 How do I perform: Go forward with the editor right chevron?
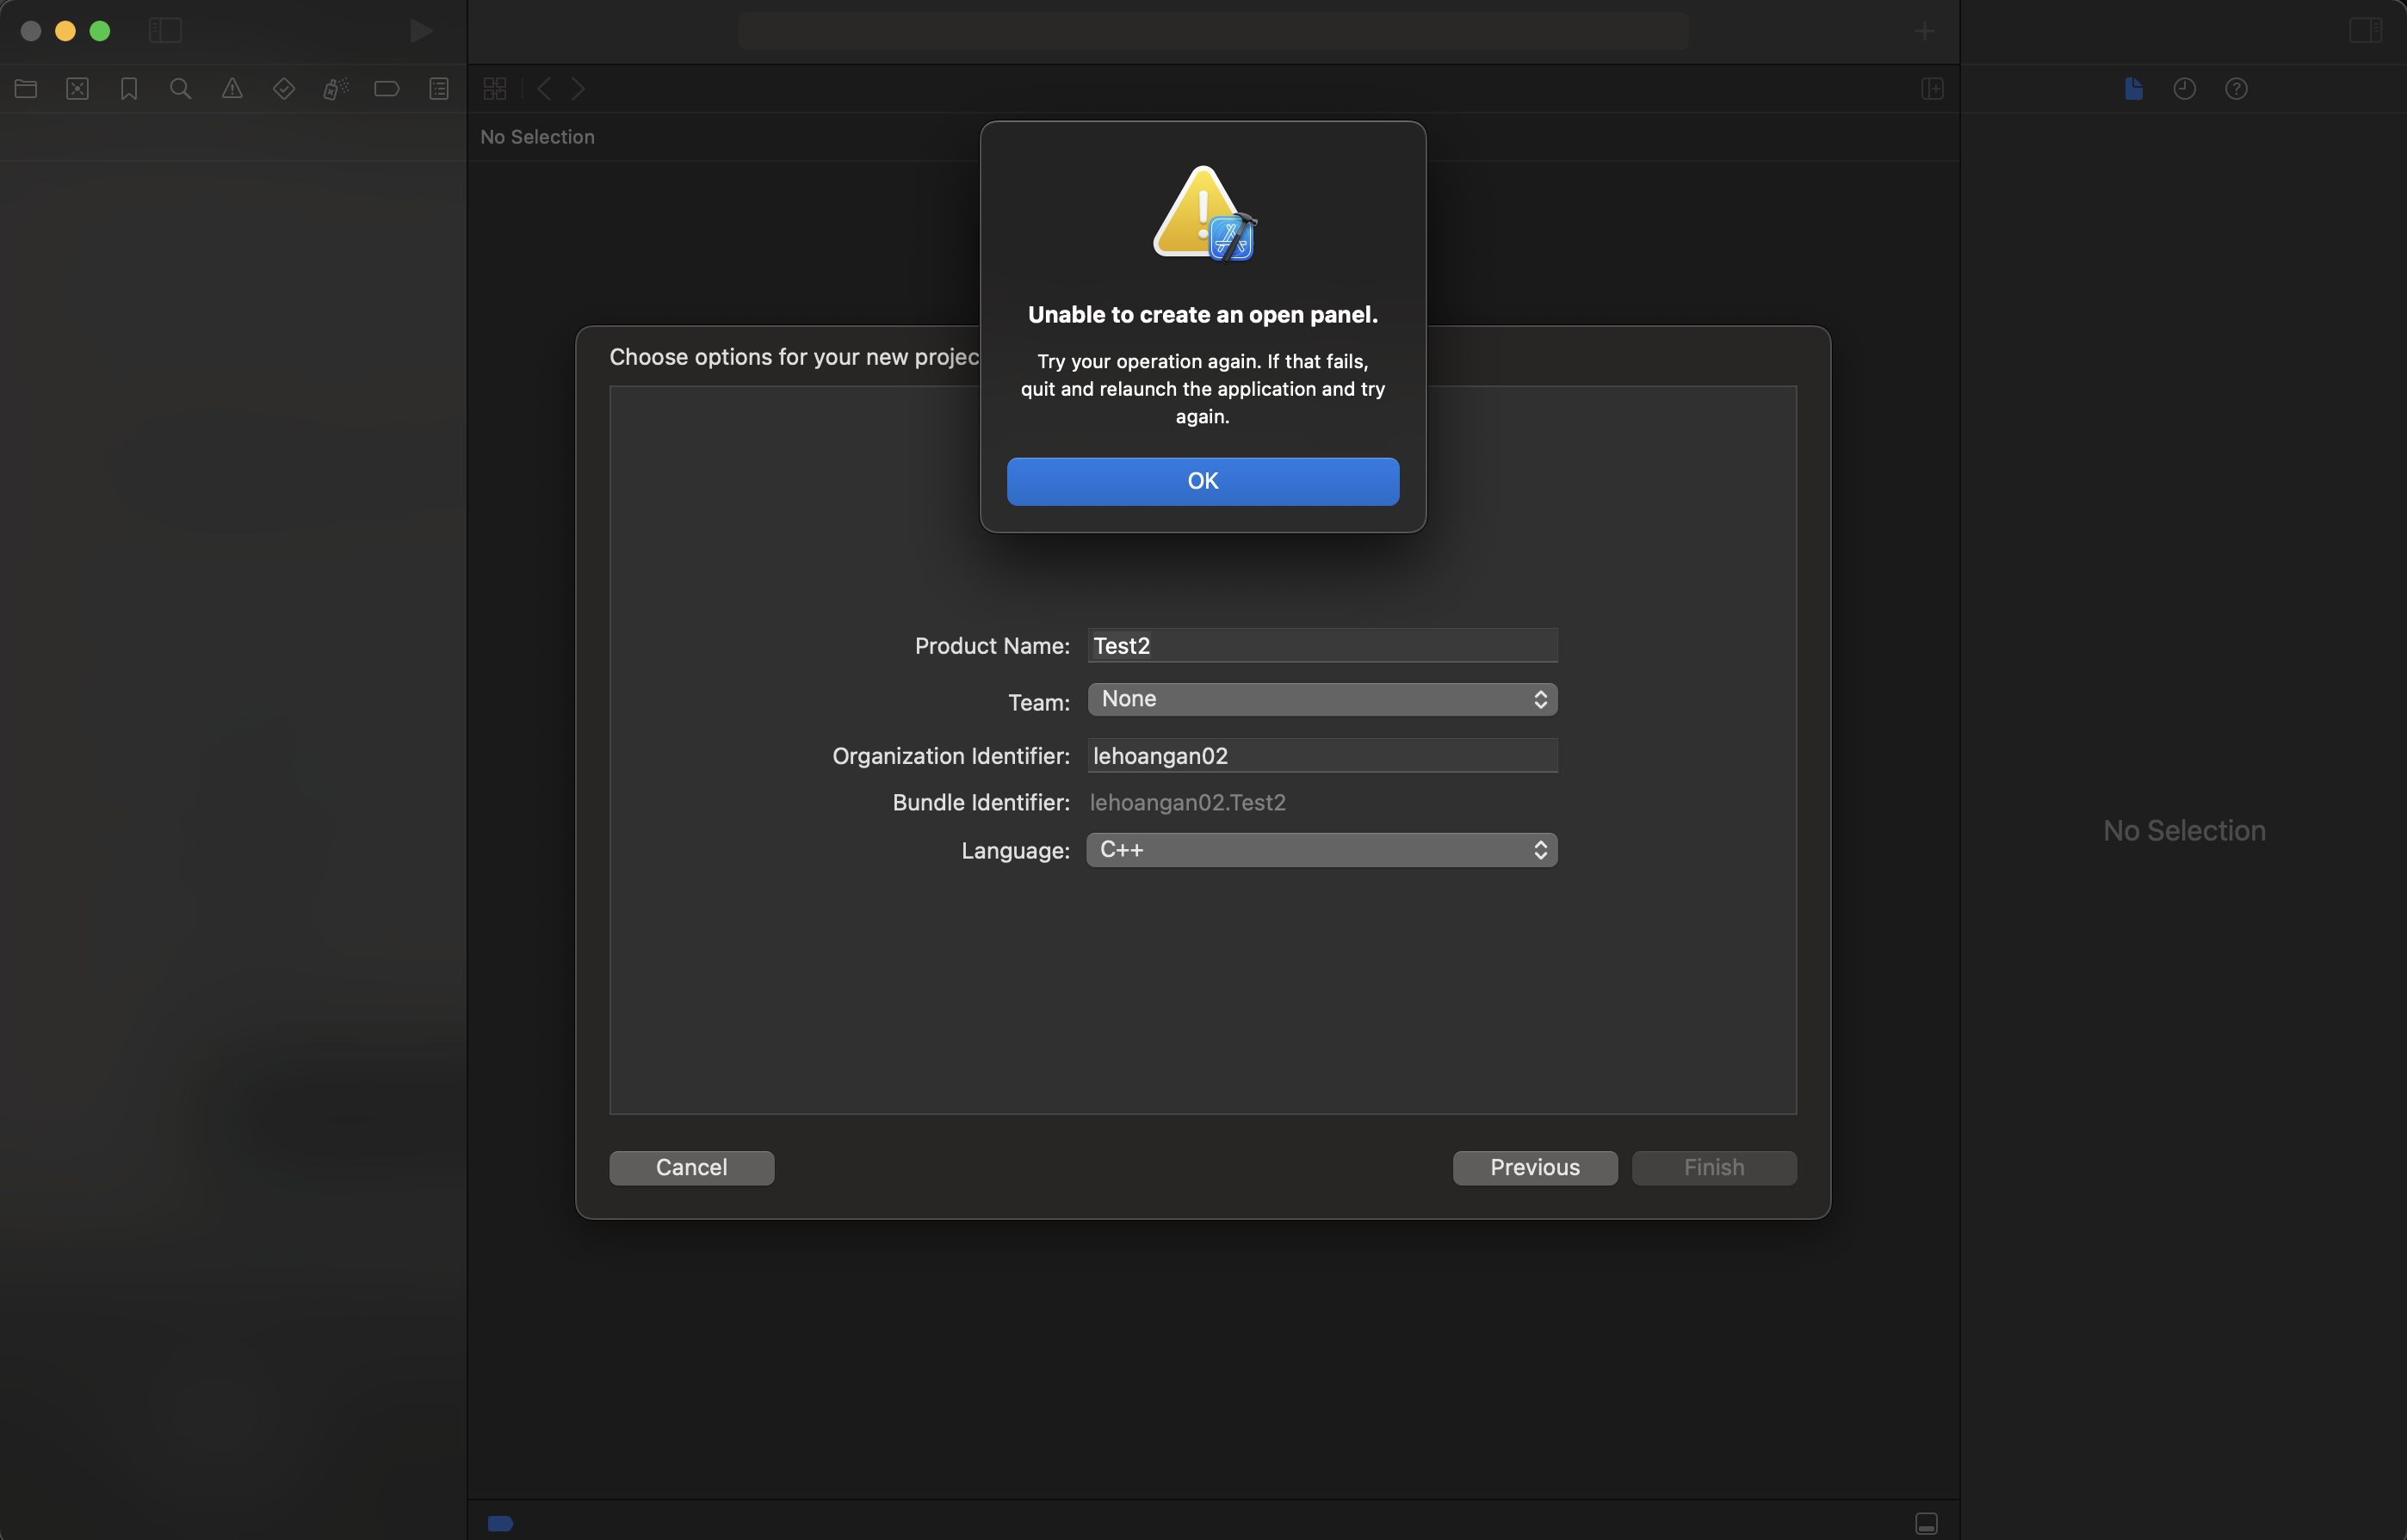(x=579, y=89)
